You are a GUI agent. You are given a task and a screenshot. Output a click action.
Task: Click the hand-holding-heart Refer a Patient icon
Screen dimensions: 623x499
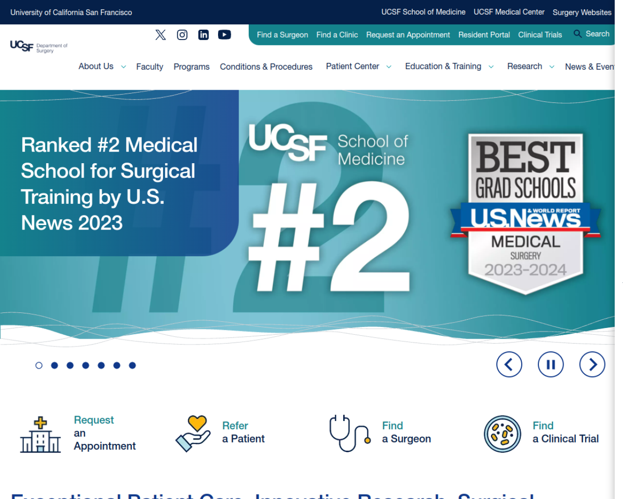coord(193,433)
